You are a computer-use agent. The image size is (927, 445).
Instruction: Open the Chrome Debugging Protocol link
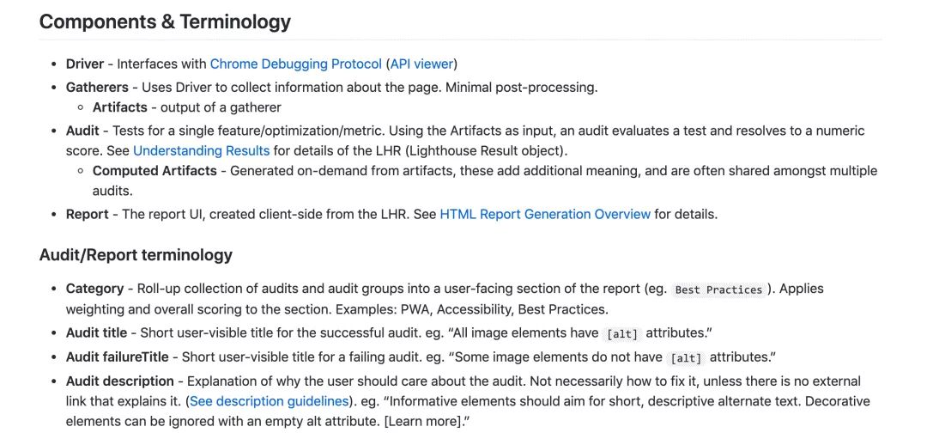[x=295, y=64]
